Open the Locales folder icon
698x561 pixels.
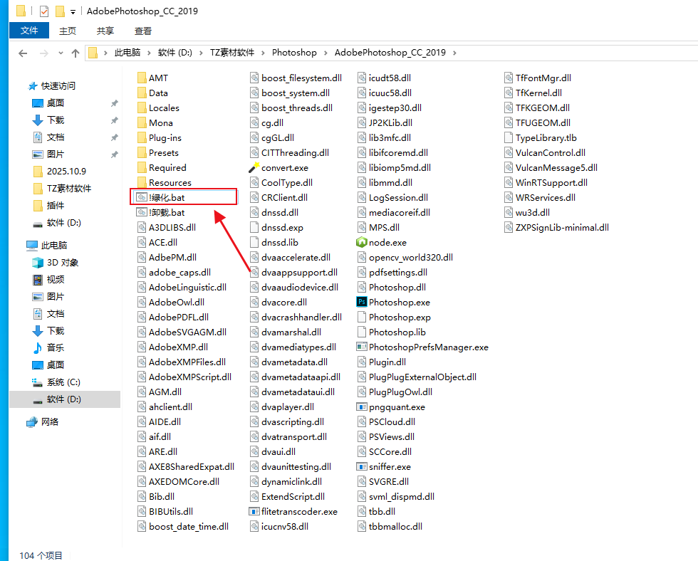(x=142, y=108)
